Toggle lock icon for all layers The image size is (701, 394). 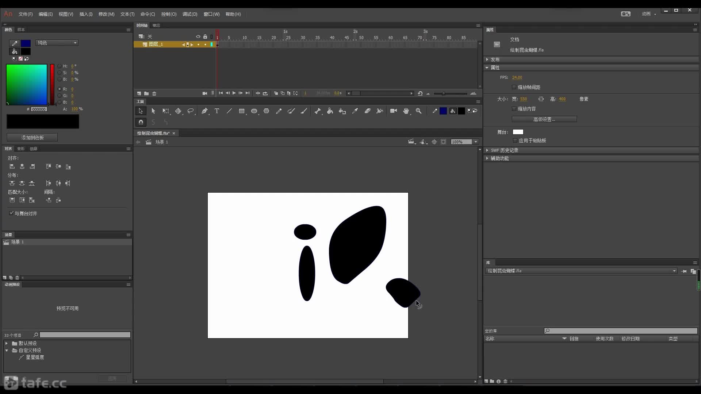point(205,36)
